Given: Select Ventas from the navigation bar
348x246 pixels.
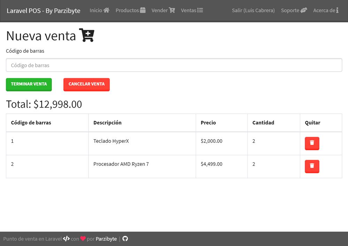Looking at the screenshot, I should tap(188, 10).
